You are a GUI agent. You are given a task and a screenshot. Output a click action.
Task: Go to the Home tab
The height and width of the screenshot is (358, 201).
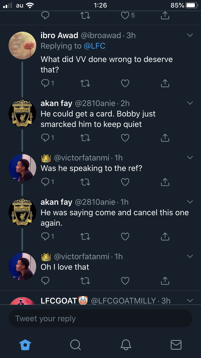(25, 345)
